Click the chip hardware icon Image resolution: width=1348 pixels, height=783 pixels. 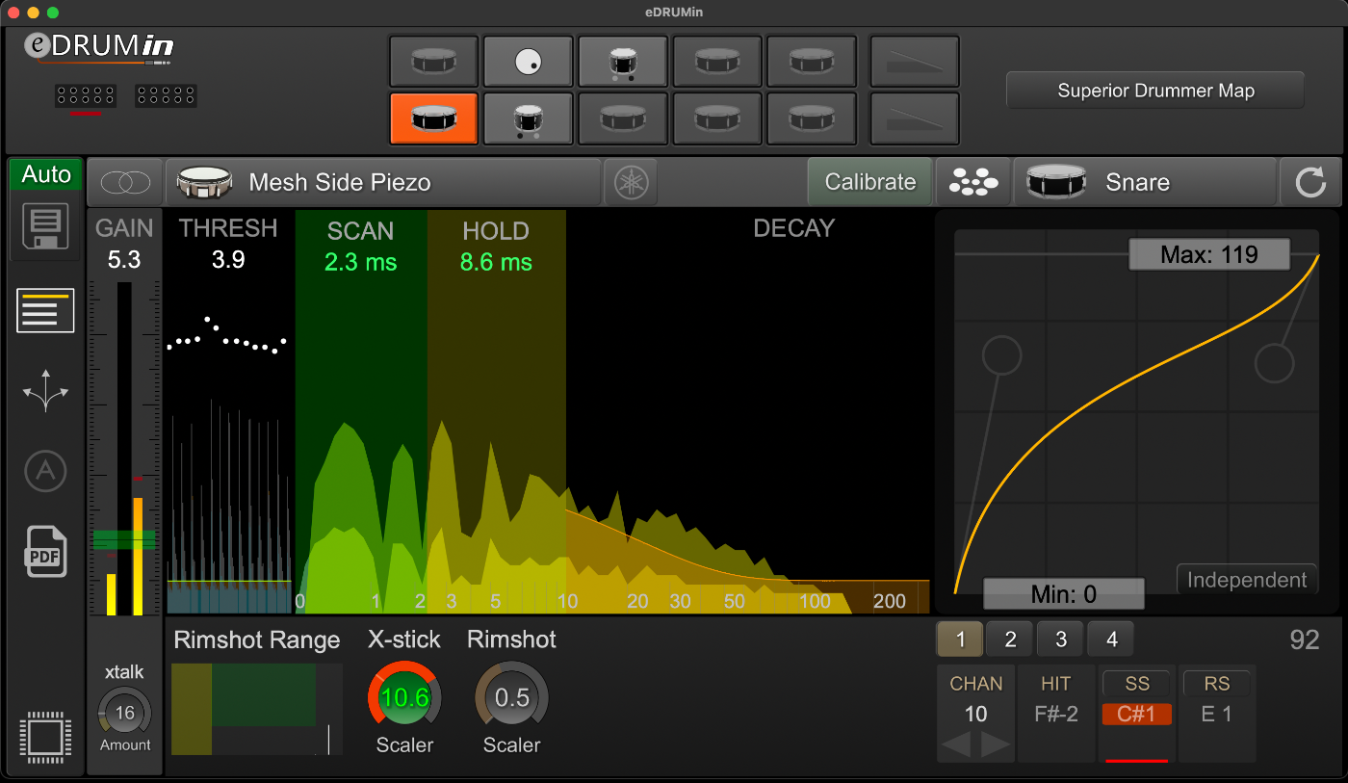pyautogui.click(x=44, y=738)
